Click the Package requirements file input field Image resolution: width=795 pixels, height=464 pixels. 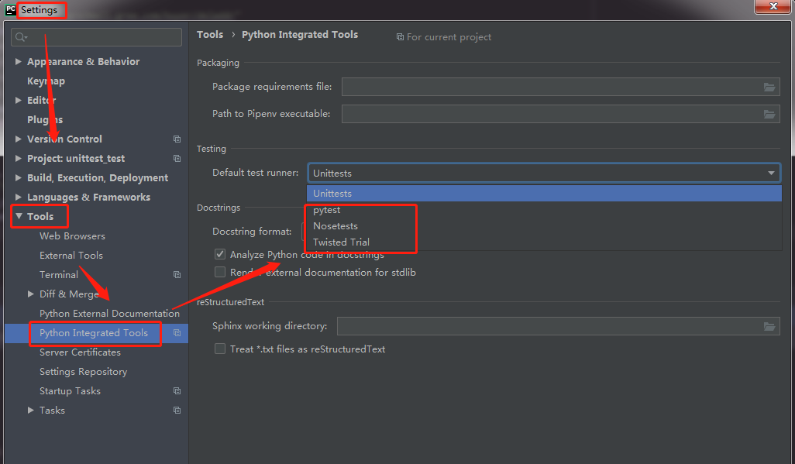pyautogui.click(x=550, y=88)
